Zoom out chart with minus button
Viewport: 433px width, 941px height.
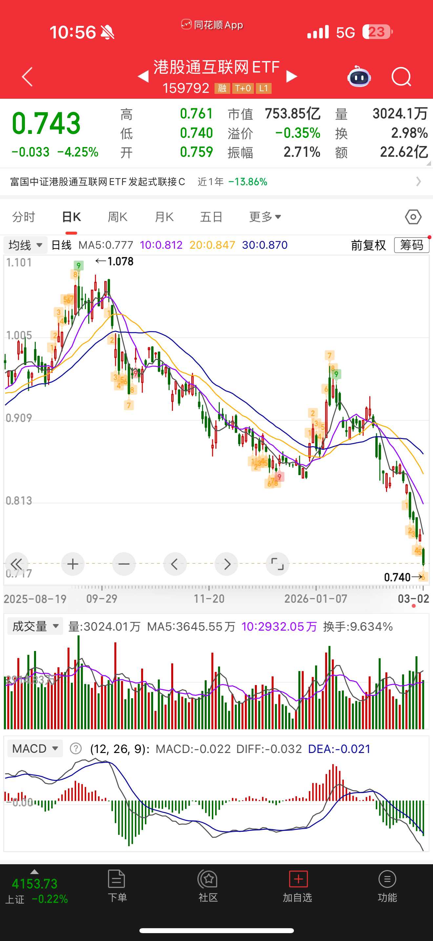tap(124, 564)
